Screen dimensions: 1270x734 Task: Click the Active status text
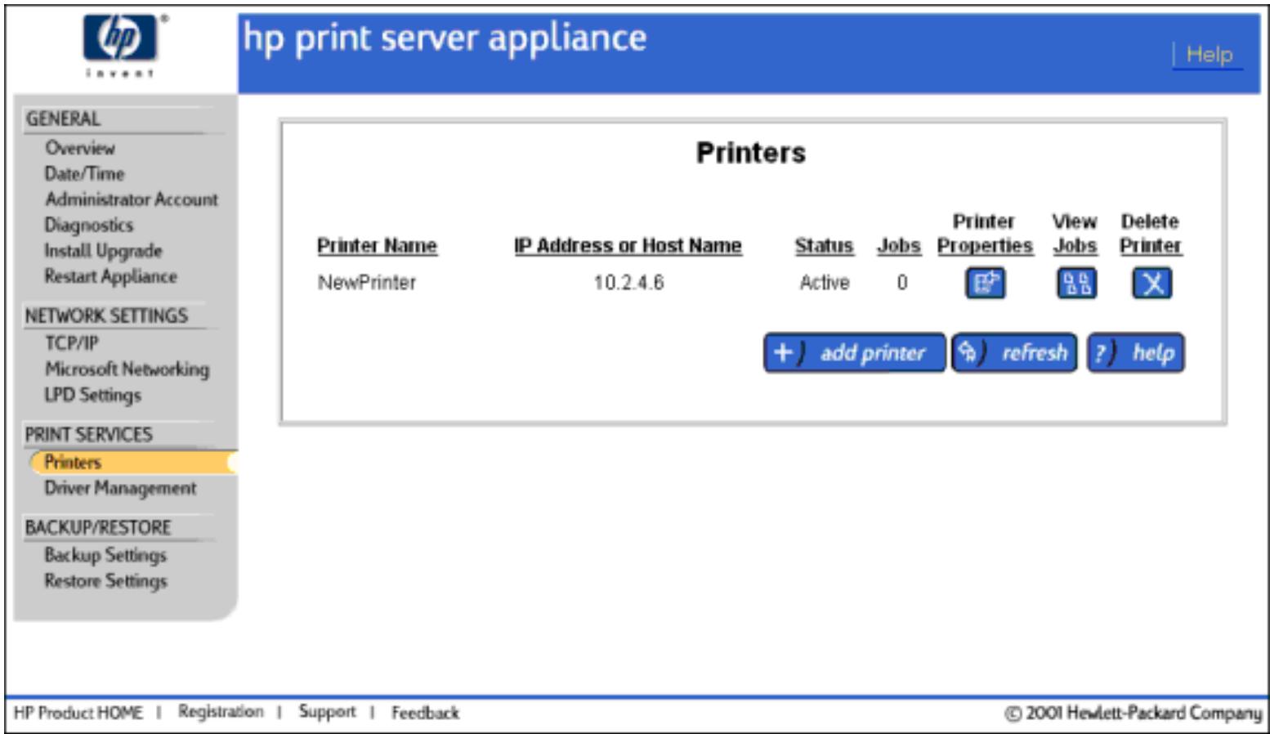(x=825, y=283)
